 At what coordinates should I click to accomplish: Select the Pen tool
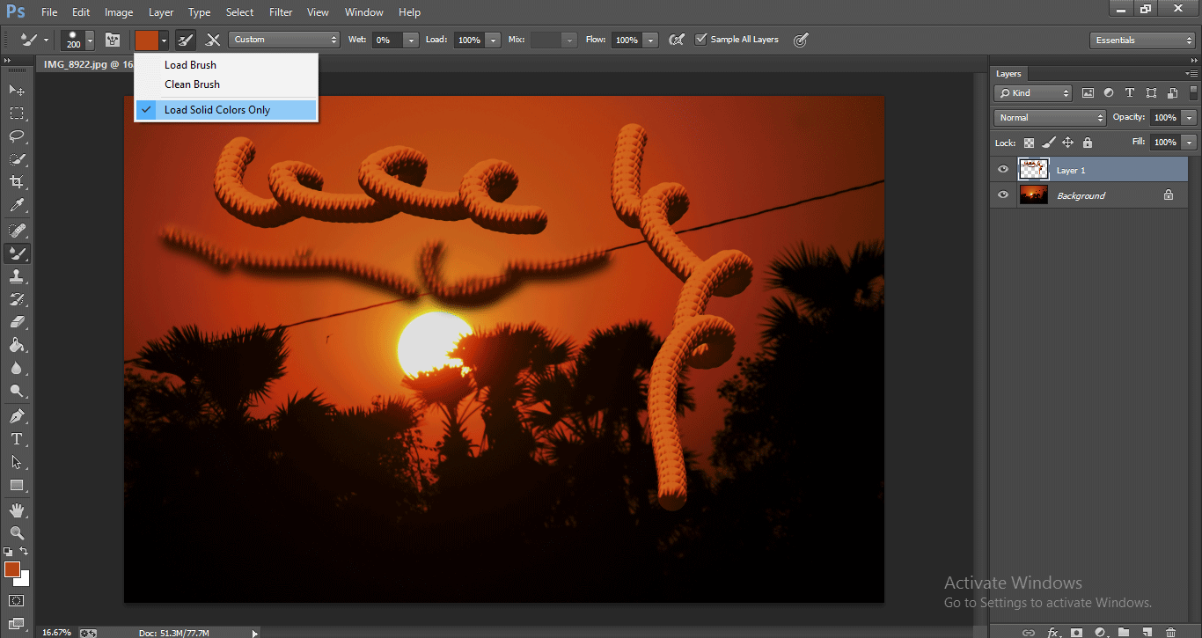(x=17, y=415)
